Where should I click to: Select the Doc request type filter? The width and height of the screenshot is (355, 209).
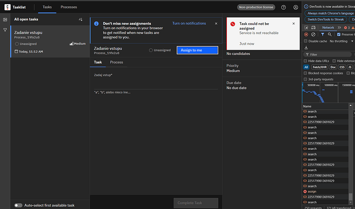click(x=333, y=67)
